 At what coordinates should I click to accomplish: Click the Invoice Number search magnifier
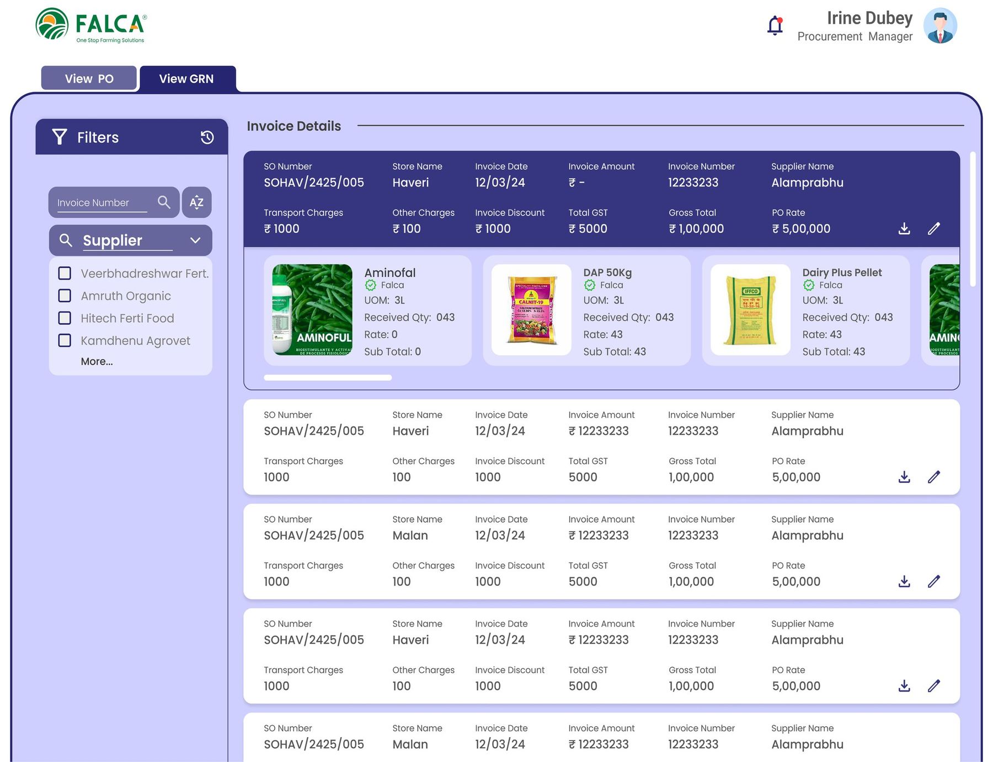164,202
